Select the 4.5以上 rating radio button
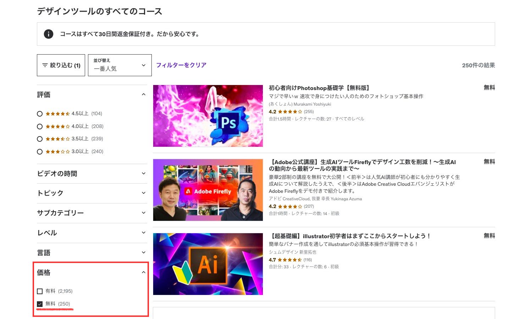This screenshot has height=319, width=532. [40, 114]
